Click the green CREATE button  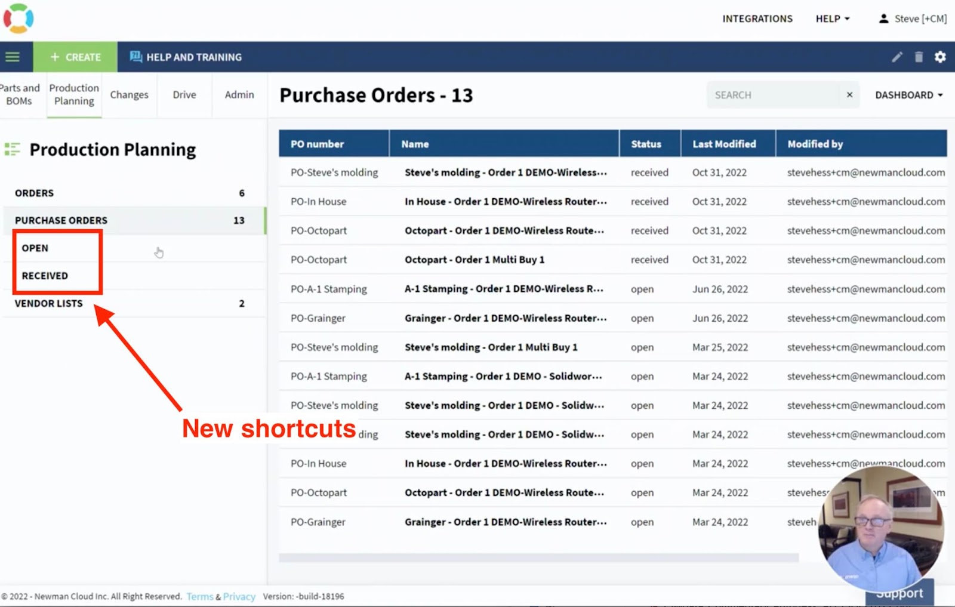click(x=75, y=57)
